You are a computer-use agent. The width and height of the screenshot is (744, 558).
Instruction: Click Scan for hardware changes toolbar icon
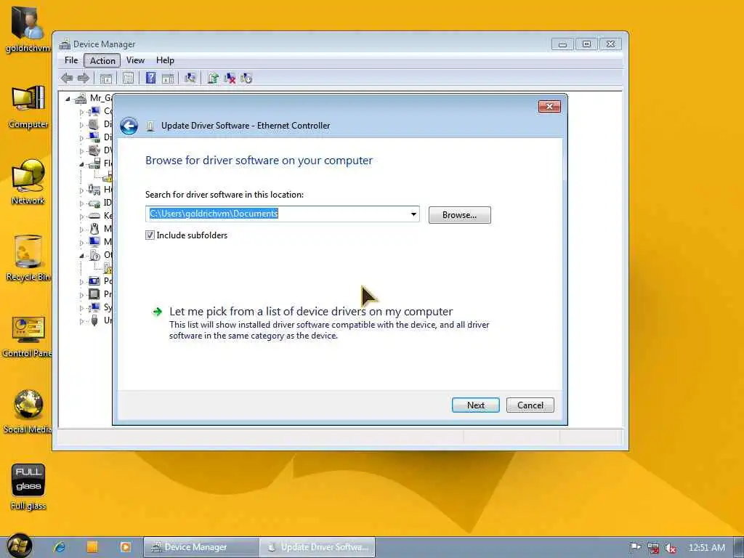click(190, 78)
